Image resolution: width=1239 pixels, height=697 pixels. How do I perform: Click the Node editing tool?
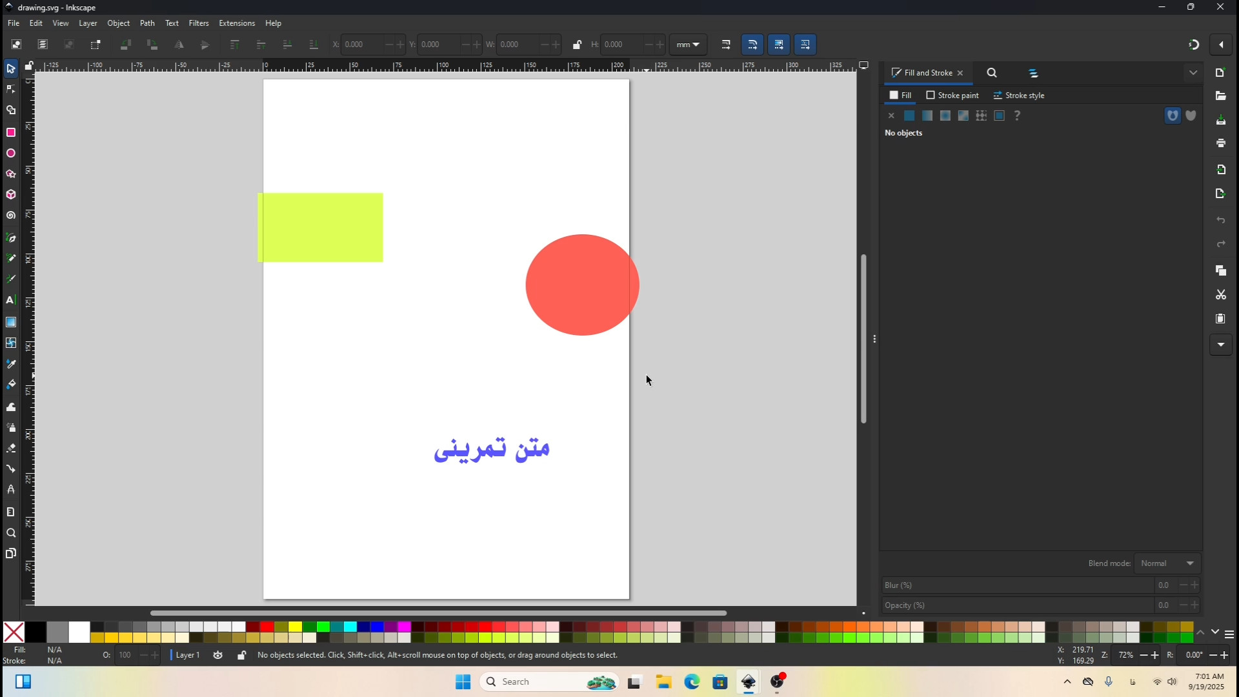[x=11, y=89]
